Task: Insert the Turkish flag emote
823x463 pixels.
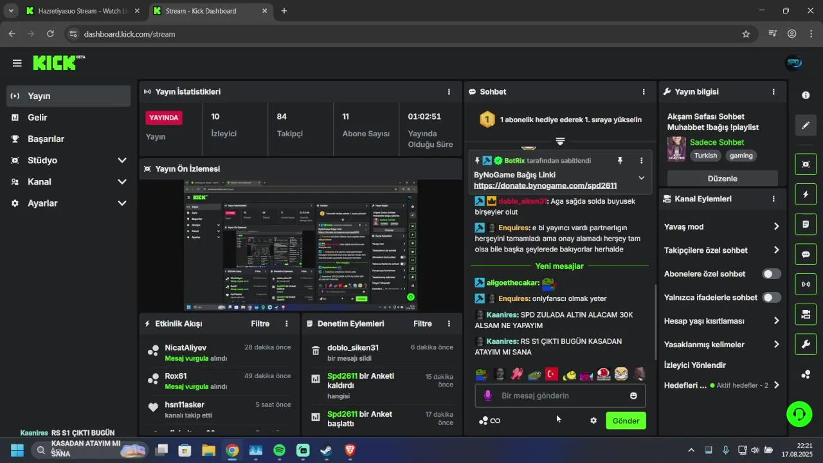Action: (x=552, y=374)
